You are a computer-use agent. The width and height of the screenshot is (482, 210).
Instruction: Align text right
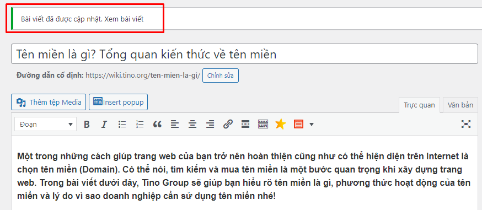[210, 125]
